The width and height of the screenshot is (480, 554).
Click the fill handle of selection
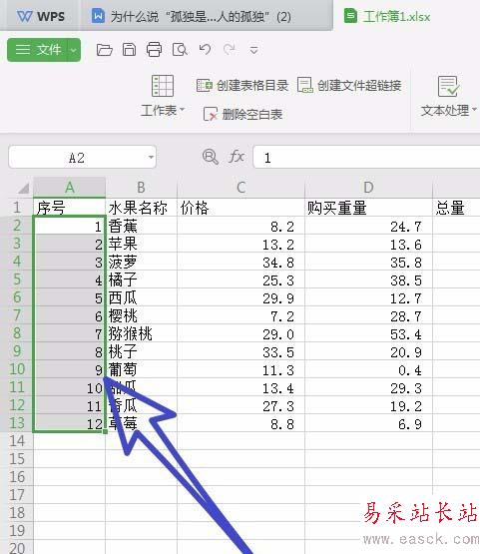[105, 431]
